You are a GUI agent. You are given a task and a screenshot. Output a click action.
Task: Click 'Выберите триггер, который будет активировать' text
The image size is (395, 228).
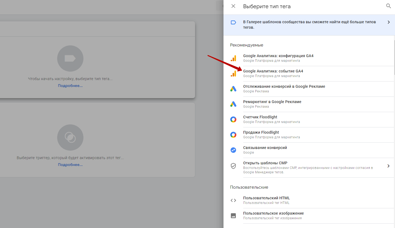point(70,158)
